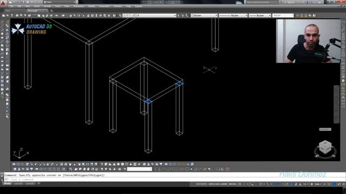The height and width of the screenshot is (194, 346).
Task: Click the Undo arrow in standard toolbar
Action: click(x=57, y=16)
